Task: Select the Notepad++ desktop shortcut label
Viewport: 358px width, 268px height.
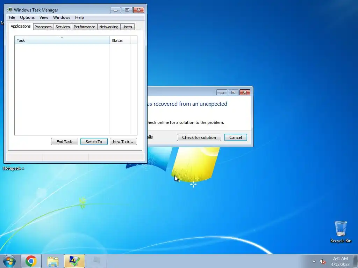Action: pyautogui.click(x=13, y=168)
